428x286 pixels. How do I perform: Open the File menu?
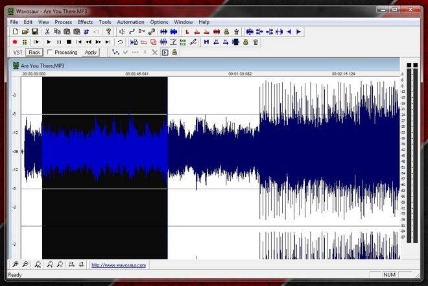coord(14,22)
